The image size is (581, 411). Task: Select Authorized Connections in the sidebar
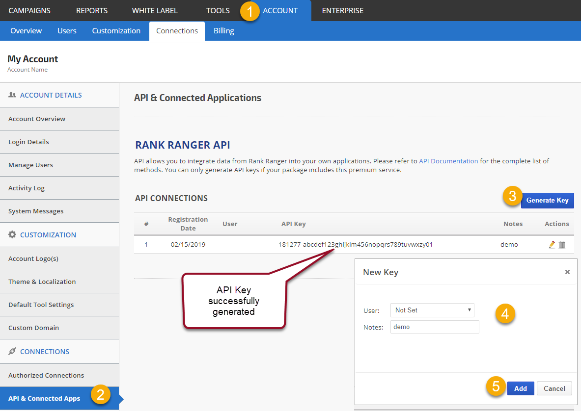[46, 375]
